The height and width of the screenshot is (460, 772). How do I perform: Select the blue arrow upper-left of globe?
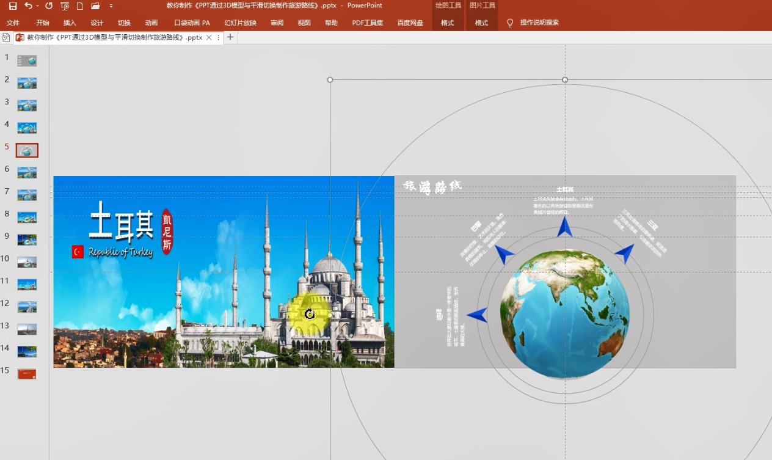[x=505, y=254]
